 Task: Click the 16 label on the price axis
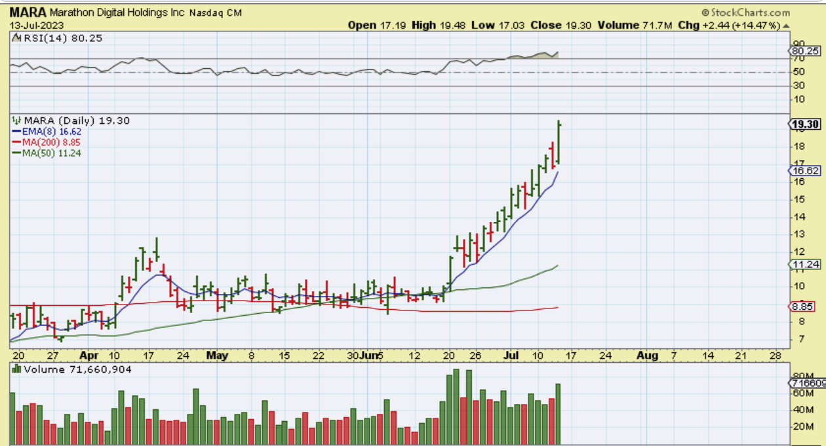coord(798,181)
